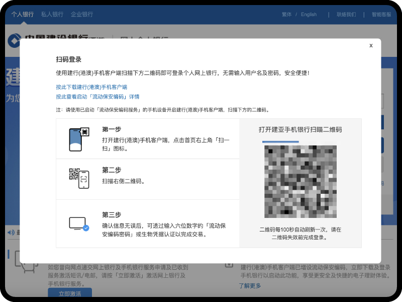
Task: Change language to English
Action: (309, 15)
